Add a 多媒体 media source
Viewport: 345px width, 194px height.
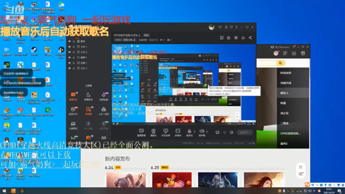click(178, 133)
